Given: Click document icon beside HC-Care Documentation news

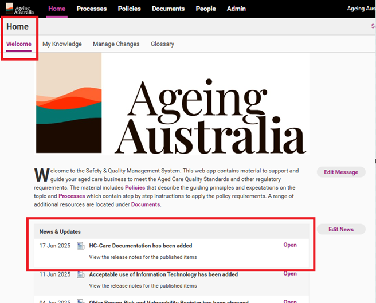Looking at the screenshot, I should point(80,246).
